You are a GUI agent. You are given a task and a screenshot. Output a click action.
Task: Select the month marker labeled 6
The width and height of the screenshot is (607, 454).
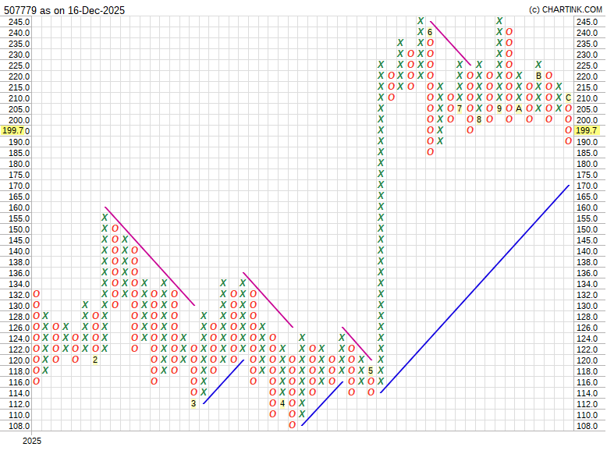click(x=430, y=32)
